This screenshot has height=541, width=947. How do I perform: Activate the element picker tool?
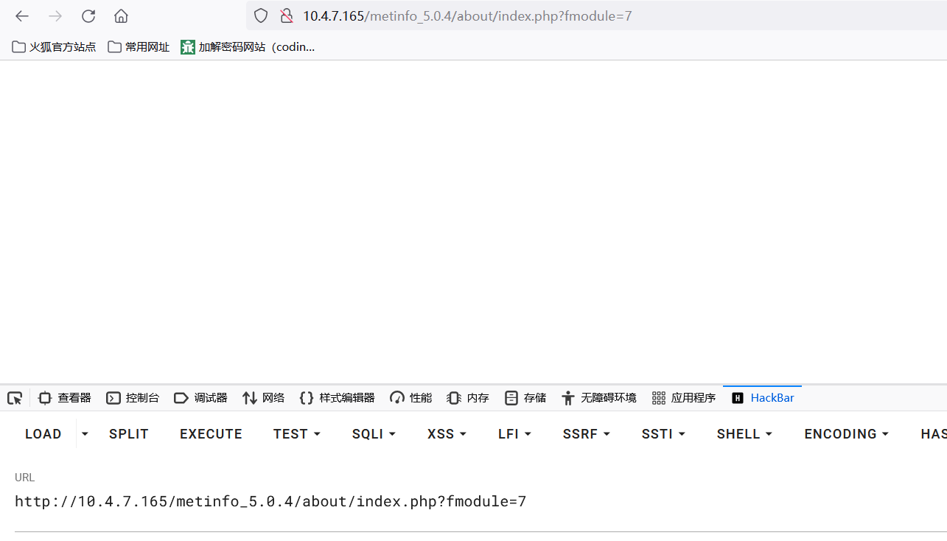click(15, 398)
